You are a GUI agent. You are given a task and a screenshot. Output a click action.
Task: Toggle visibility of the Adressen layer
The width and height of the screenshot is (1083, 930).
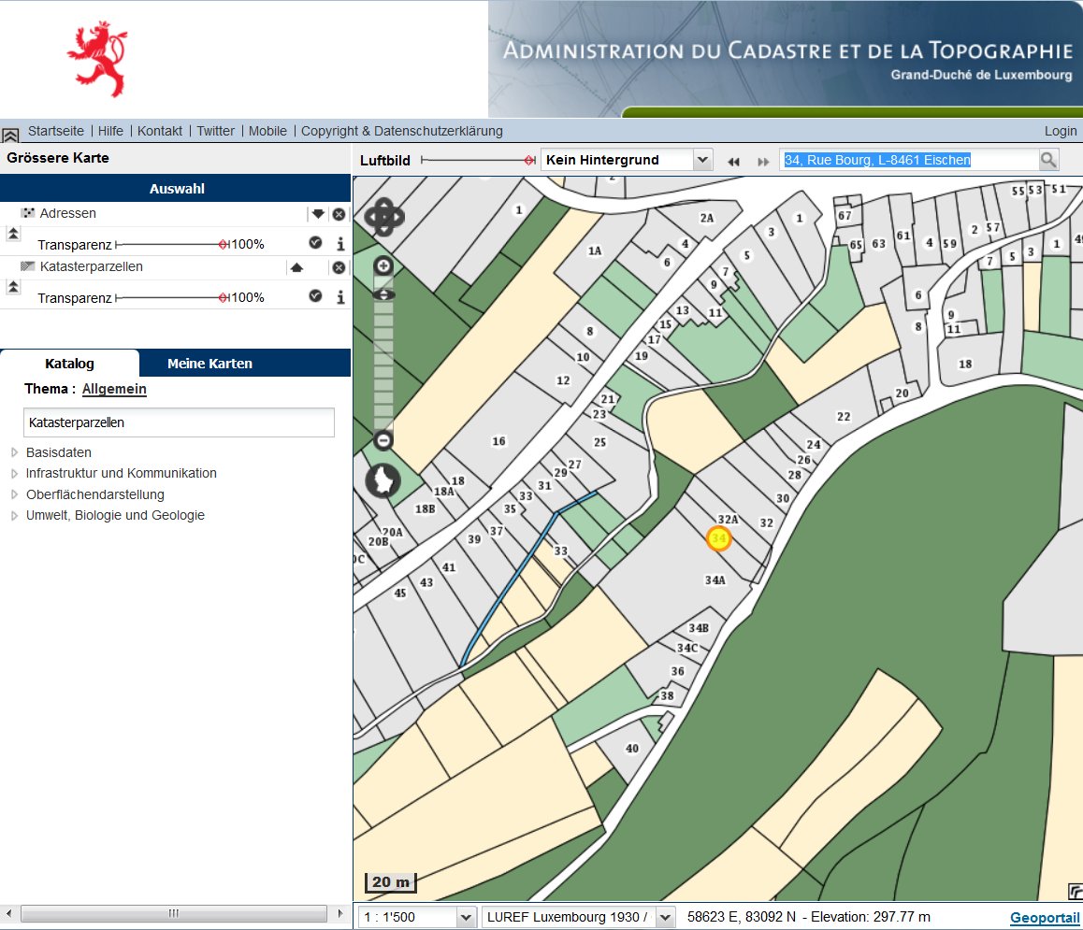click(x=315, y=243)
